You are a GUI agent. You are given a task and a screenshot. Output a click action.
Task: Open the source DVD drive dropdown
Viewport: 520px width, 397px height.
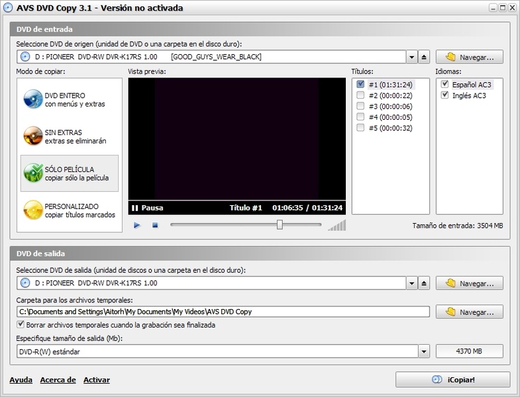click(x=412, y=57)
